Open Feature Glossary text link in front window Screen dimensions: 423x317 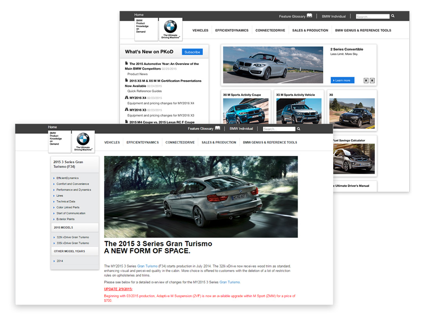(201, 129)
